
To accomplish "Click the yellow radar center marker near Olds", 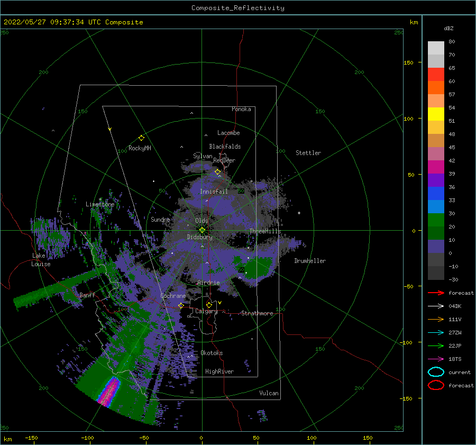I will tap(202, 230).
